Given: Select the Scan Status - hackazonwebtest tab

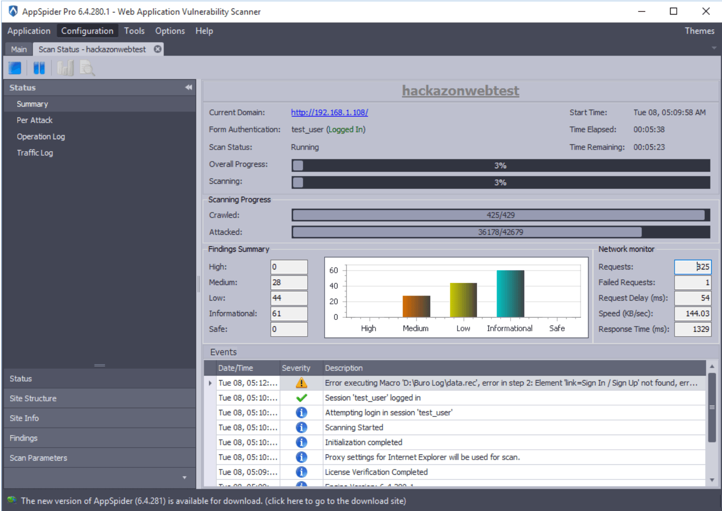Looking at the screenshot, I should [x=92, y=49].
